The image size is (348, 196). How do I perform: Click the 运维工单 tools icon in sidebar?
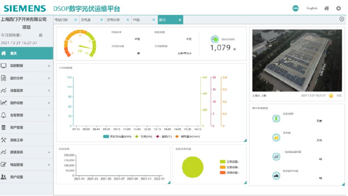[x=4, y=140]
